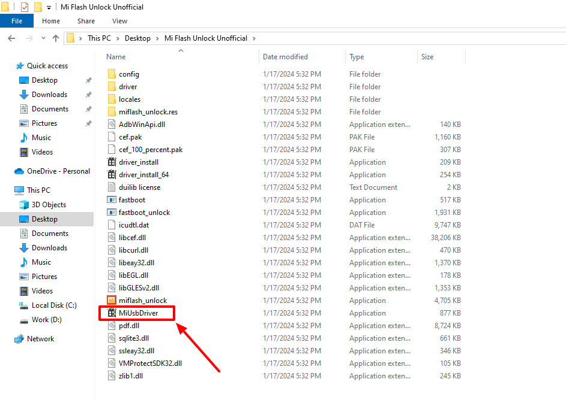
Task: Open Quick access star icon
Action: (x=19, y=66)
